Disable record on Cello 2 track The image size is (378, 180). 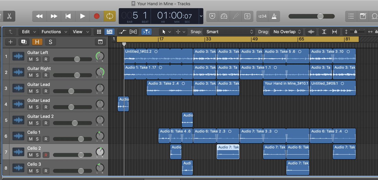click(x=46, y=155)
